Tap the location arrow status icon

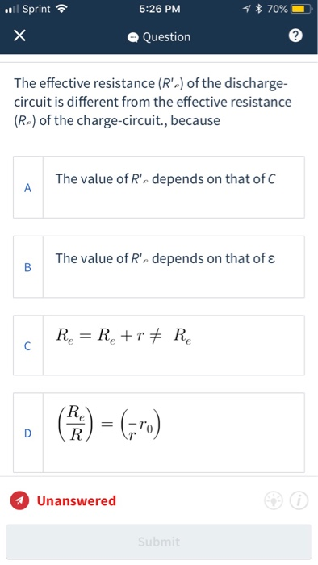(x=247, y=9)
